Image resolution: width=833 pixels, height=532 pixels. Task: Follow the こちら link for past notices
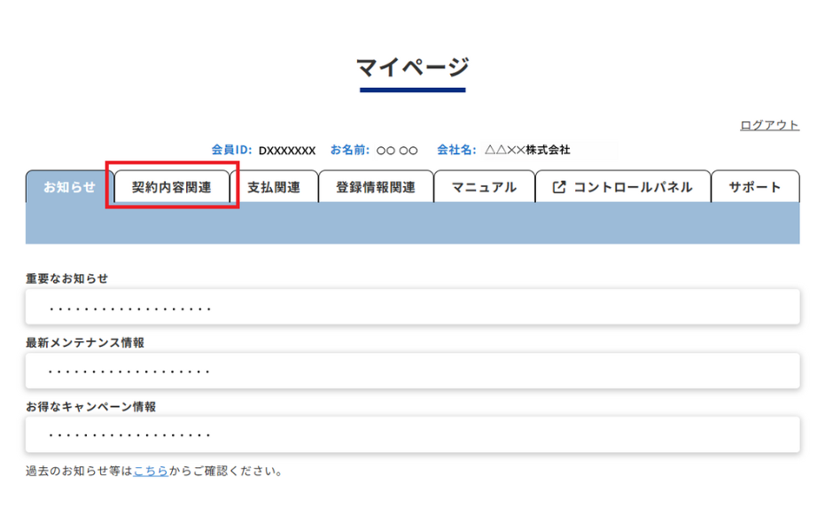click(151, 471)
